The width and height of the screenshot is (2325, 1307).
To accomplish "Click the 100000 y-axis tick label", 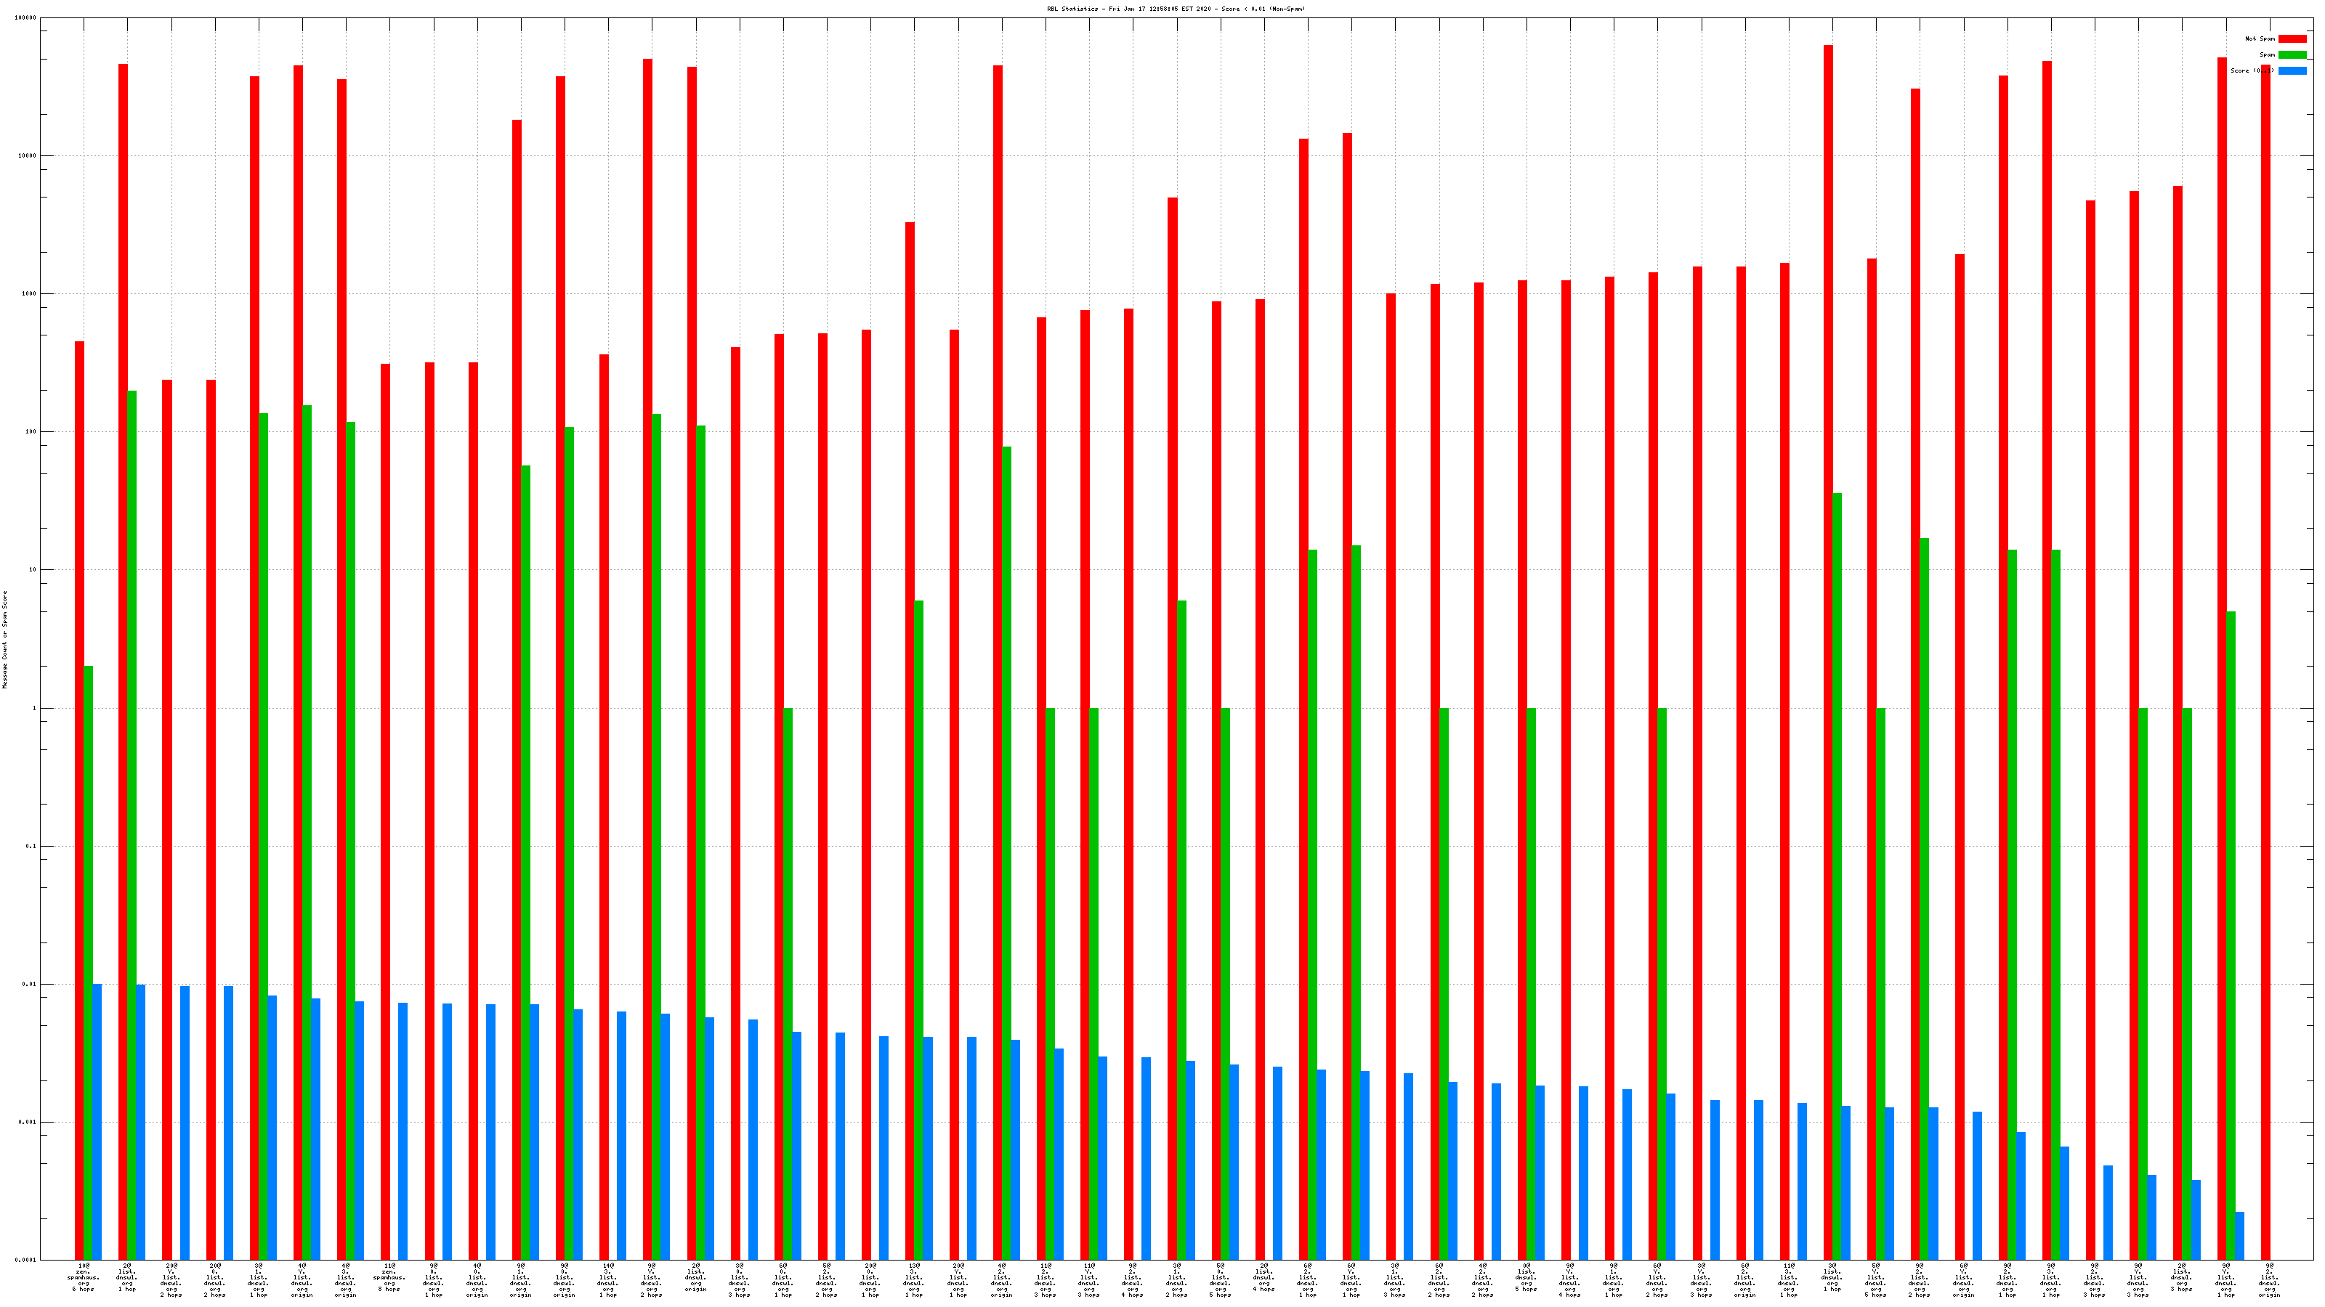I will 26,18.
